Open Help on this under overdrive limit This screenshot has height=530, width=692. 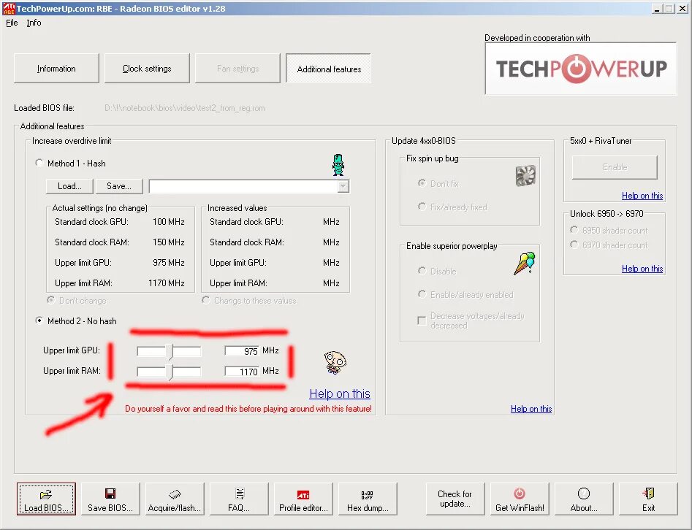pos(340,393)
